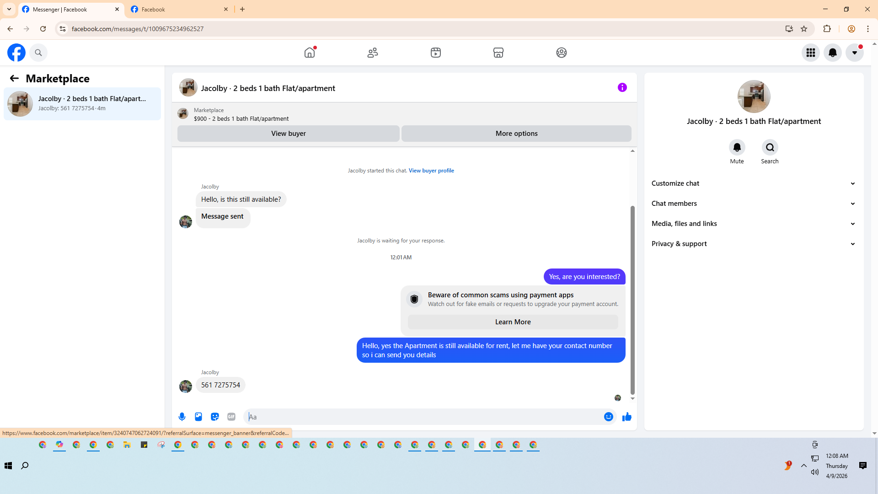This screenshot has height=494, width=878.
Task: Attach a photo using the image icon
Action: pos(198,417)
